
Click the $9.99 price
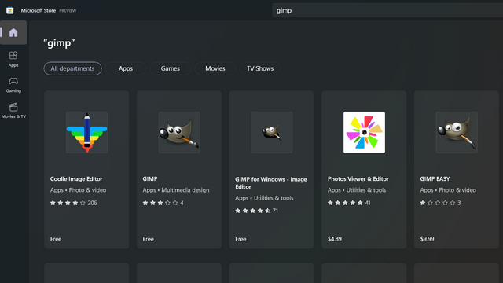click(427, 239)
